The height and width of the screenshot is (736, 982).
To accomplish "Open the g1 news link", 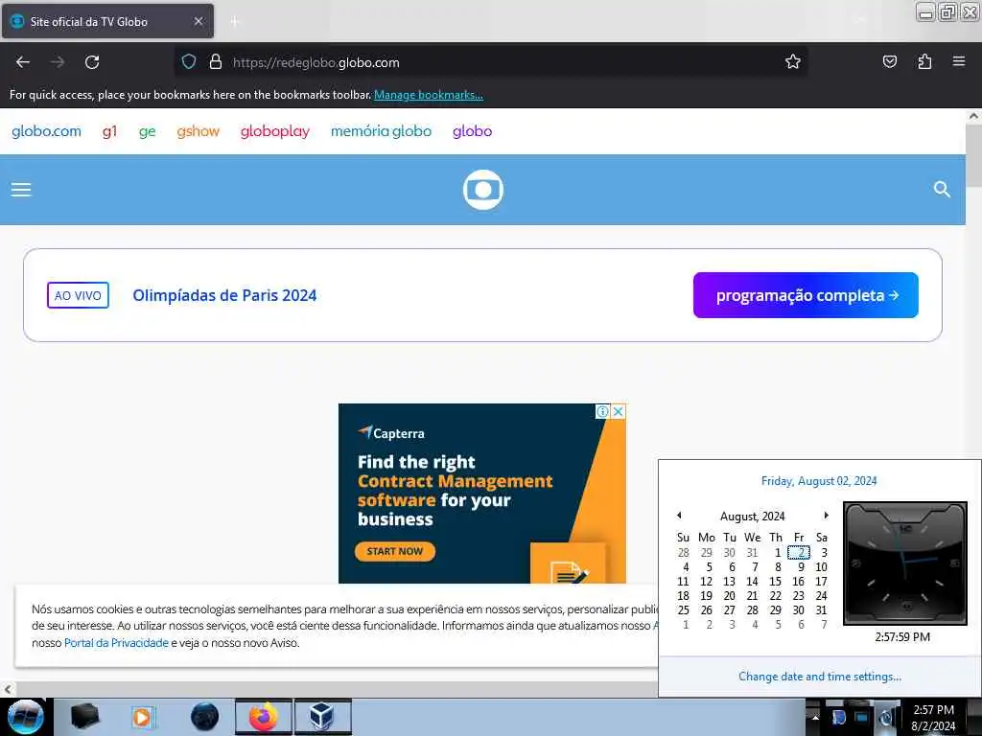I will point(109,131).
